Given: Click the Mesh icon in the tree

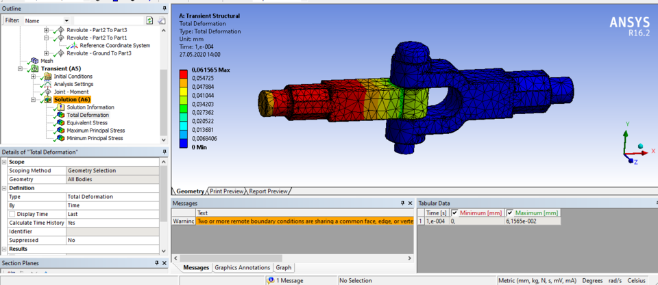Looking at the screenshot, I should [x=35, y=61].
